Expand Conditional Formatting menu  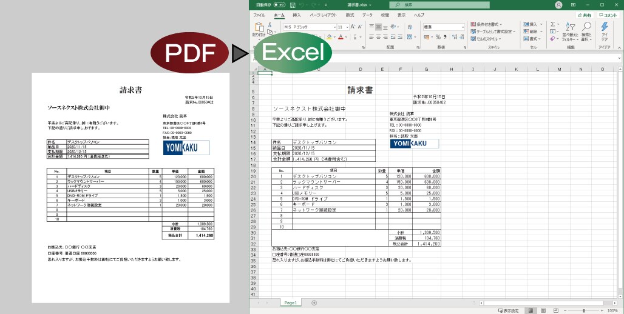tap(486, 24)
